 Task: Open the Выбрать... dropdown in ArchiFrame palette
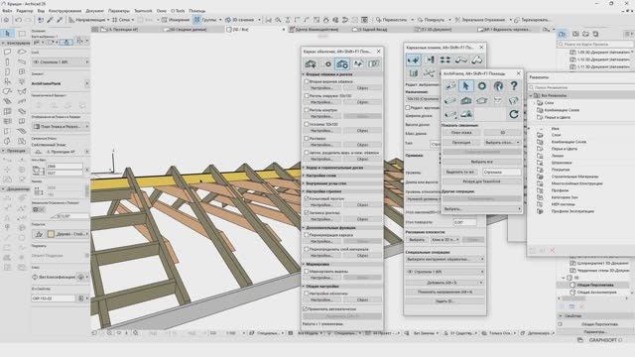coord(482,209)
